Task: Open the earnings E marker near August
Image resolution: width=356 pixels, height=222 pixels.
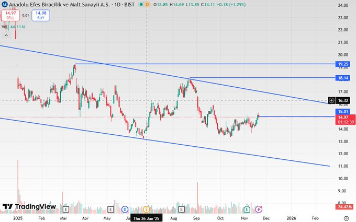Action: [181, 209]
